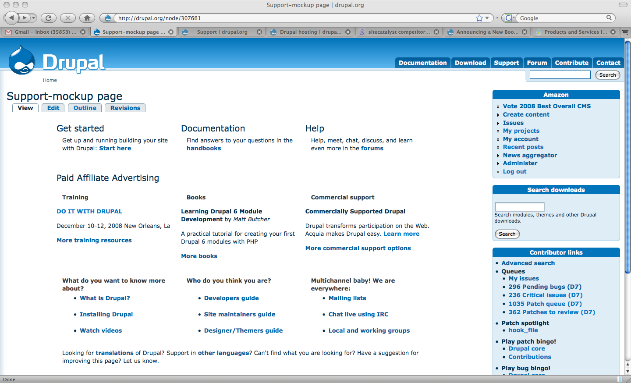This screenshot has height=383, width=631.
Task: Open the Chat live using IRC link
Action: (x=358, y=314)
